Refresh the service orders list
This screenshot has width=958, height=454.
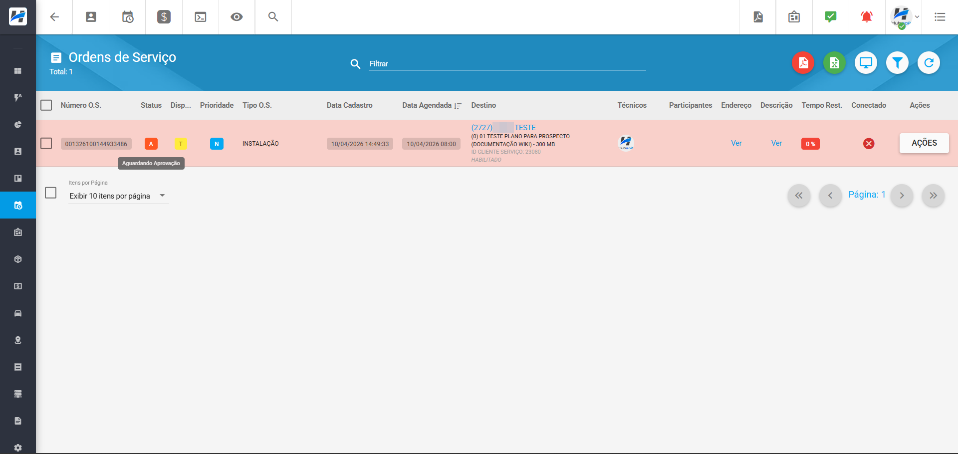929,63
